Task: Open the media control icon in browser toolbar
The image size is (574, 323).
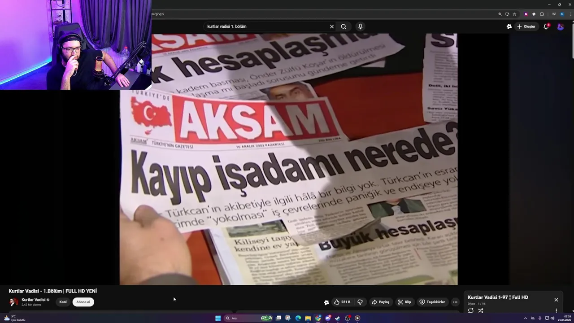Action: [x=554, y=14]
